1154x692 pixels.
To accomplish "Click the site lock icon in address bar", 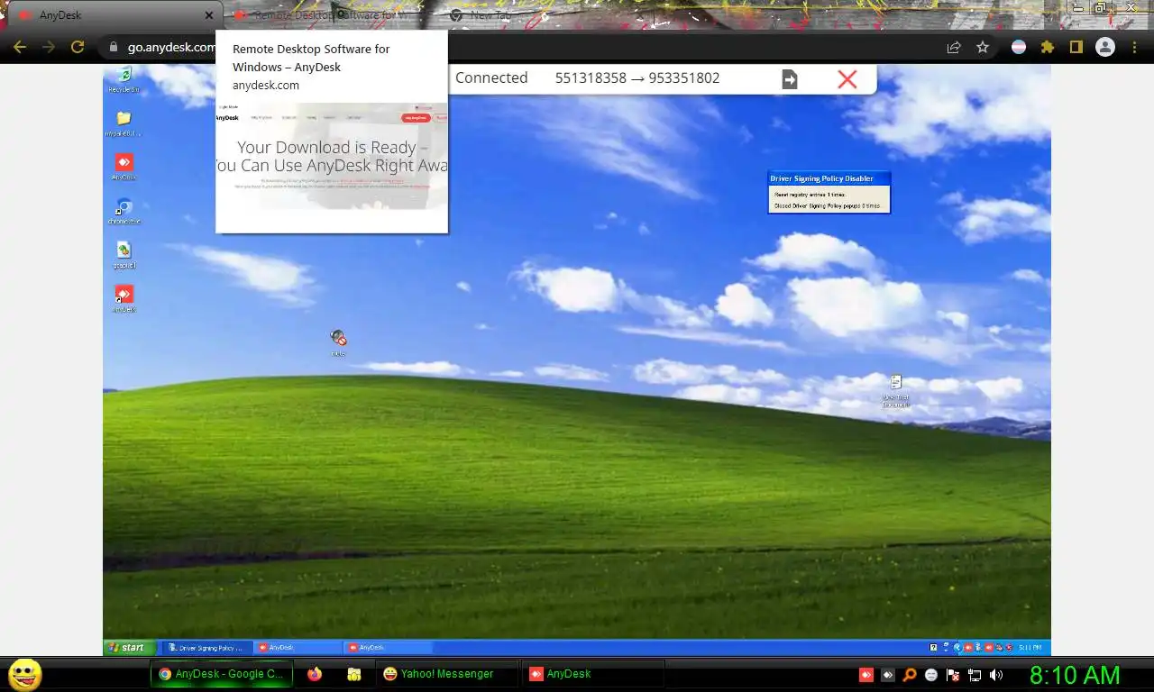I will [x=114, y=47].
